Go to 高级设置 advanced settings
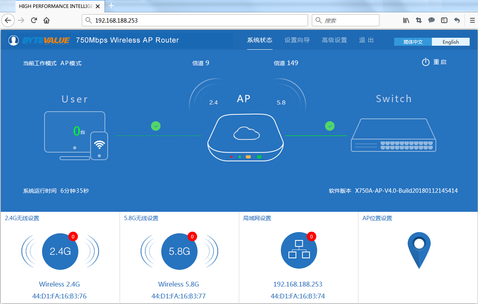The height and width of the screenshot is (304, 478). [x=334, y=40]
